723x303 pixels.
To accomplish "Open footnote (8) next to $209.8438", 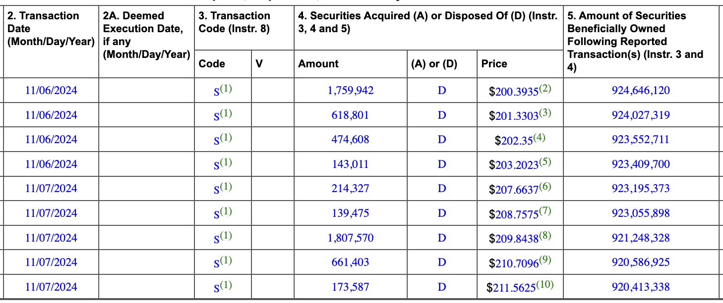I will tap(545, 236).
